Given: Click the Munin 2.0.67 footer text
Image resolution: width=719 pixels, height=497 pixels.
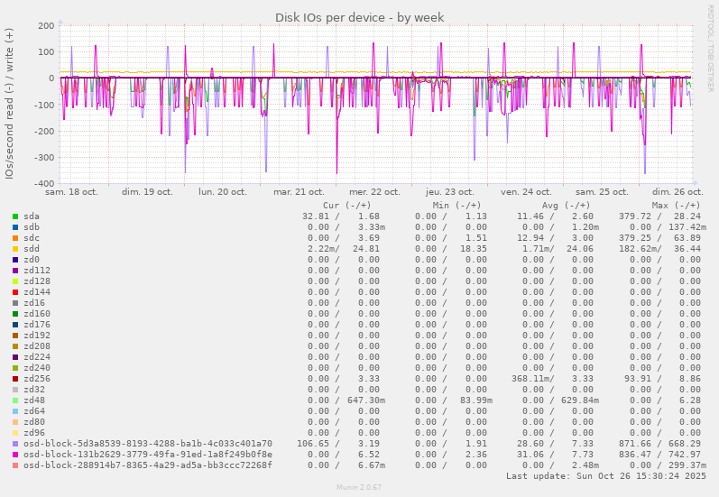Looking at the screenshot, I should [359, 488].
